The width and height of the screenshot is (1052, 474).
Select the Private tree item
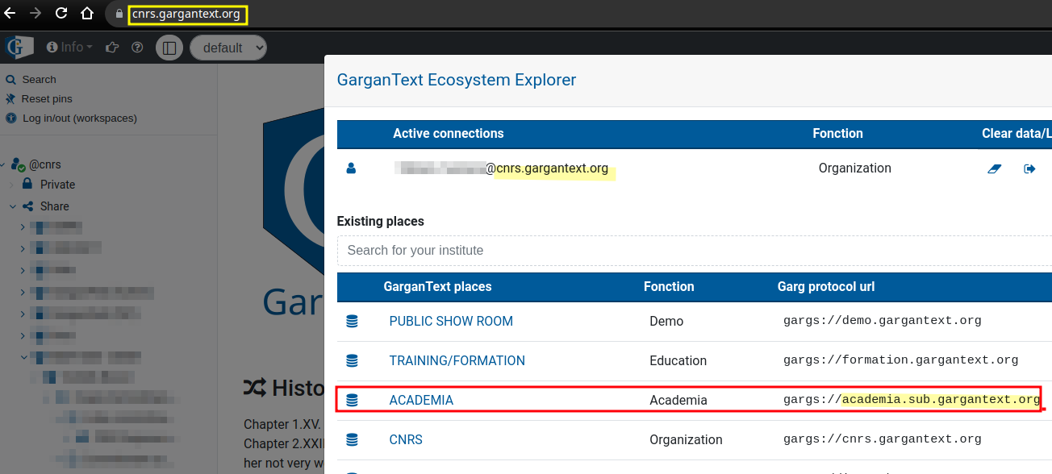[57, 185]
